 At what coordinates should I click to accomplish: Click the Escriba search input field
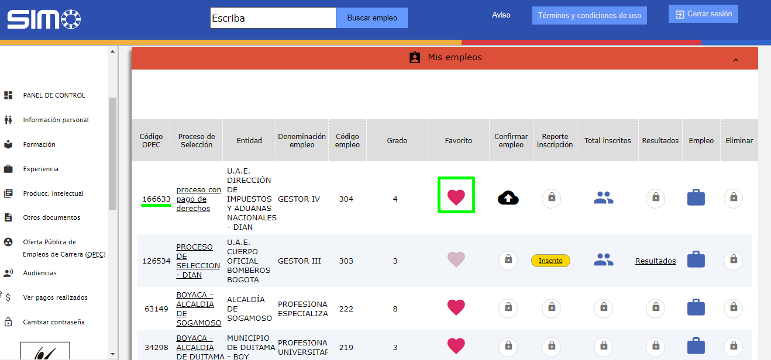click(x=273, y=18)
